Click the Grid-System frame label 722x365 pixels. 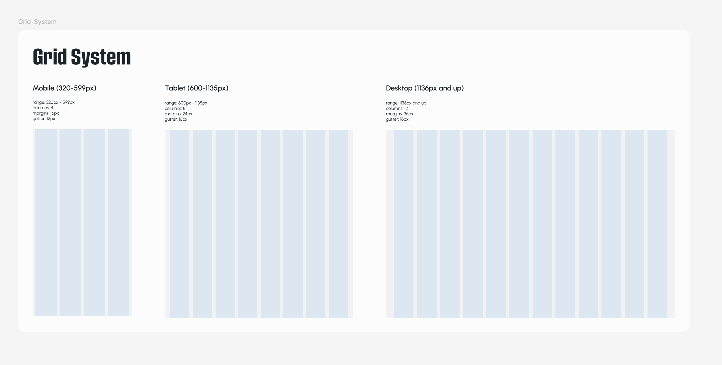[x=37, y=22]
